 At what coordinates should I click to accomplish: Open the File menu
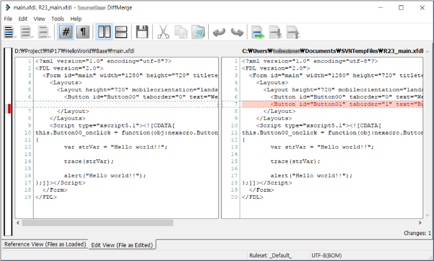8,19
